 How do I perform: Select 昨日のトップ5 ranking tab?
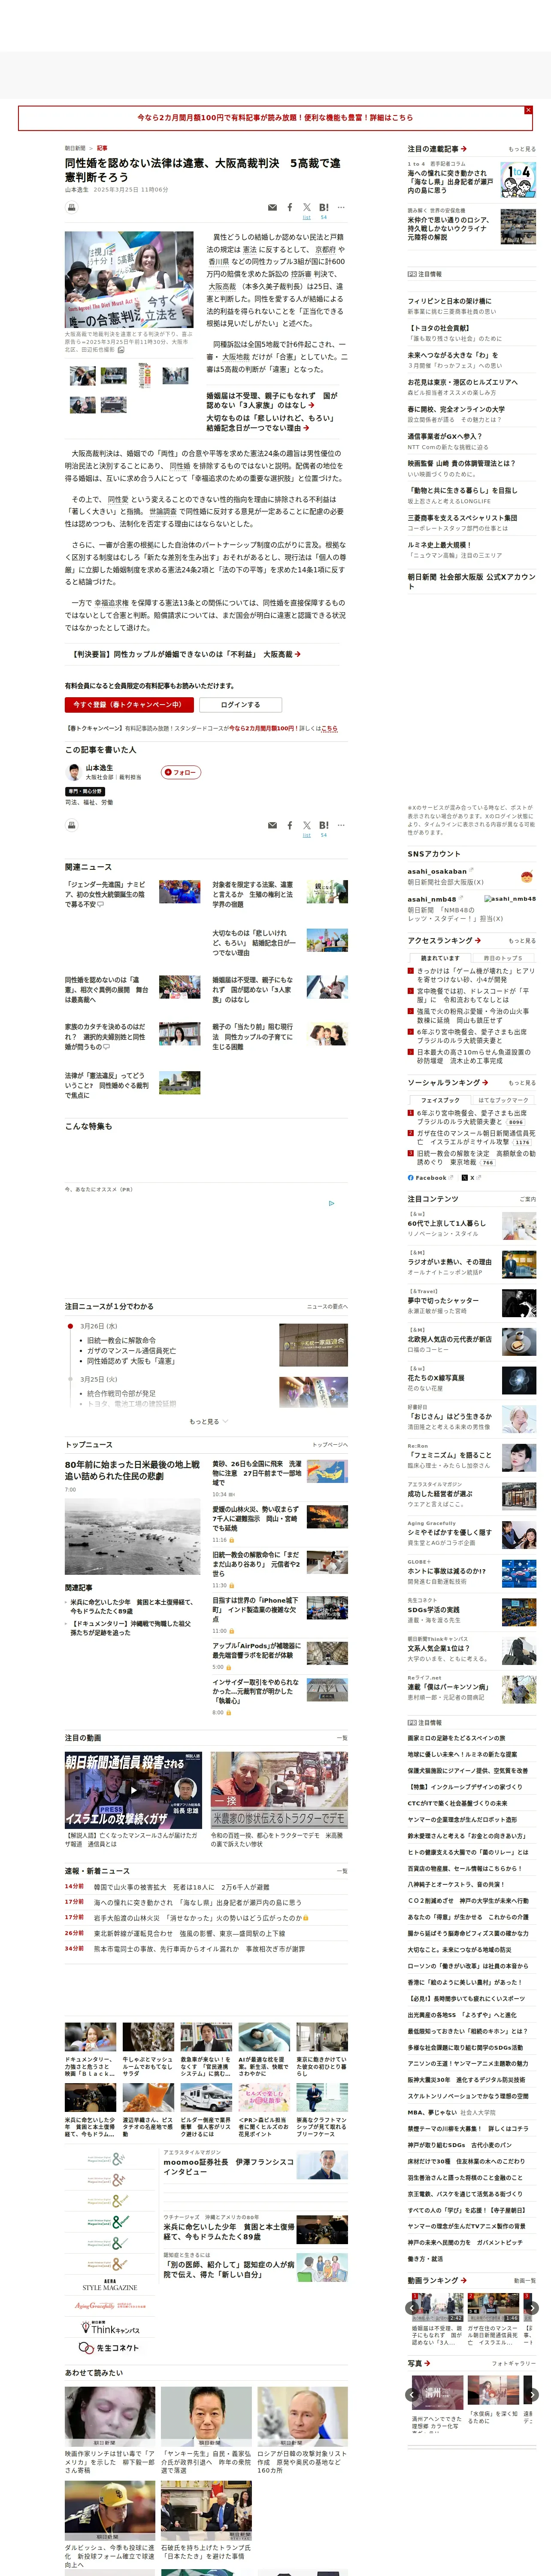click(x=503, y=957)
